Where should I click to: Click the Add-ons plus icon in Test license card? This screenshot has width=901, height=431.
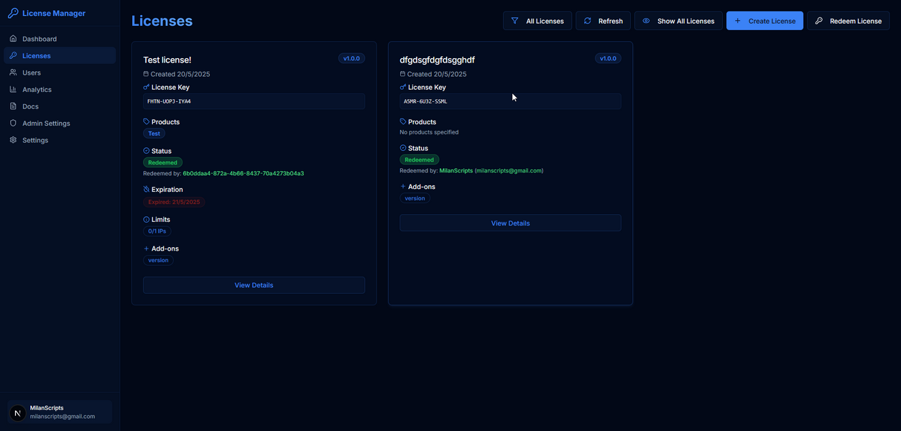[x=147, y=249]
